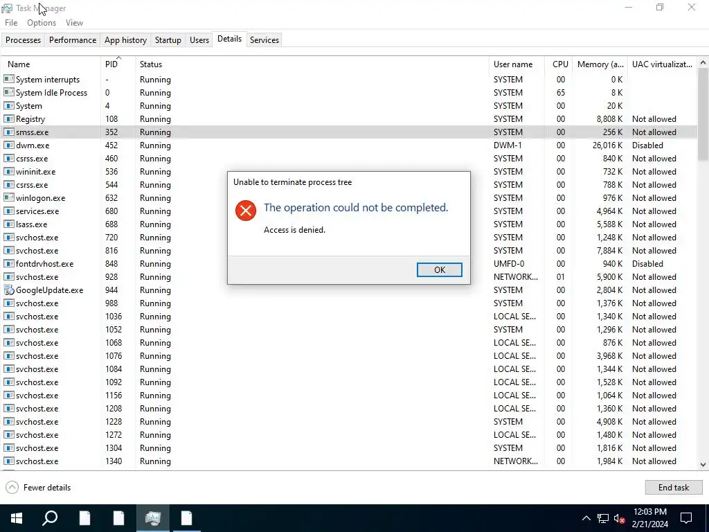Click the GoogleUpdate.exe process icon

pyautogui.click(x=8, y=290)
